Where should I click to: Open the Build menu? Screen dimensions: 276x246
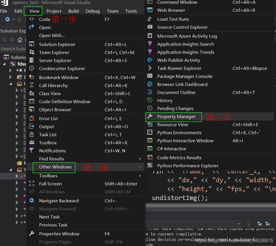pos(73,11)
